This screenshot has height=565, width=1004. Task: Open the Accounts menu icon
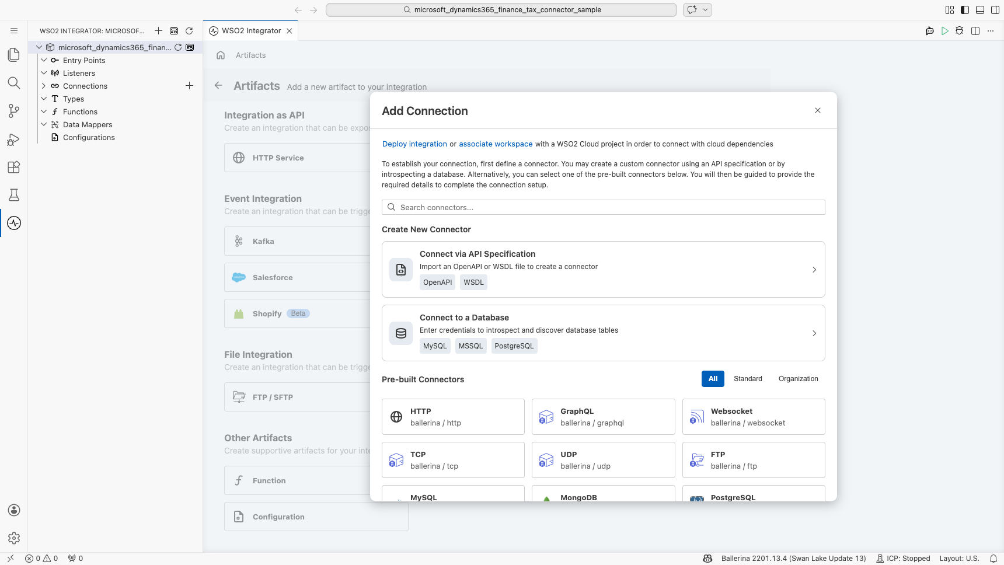tap(14, 510)
